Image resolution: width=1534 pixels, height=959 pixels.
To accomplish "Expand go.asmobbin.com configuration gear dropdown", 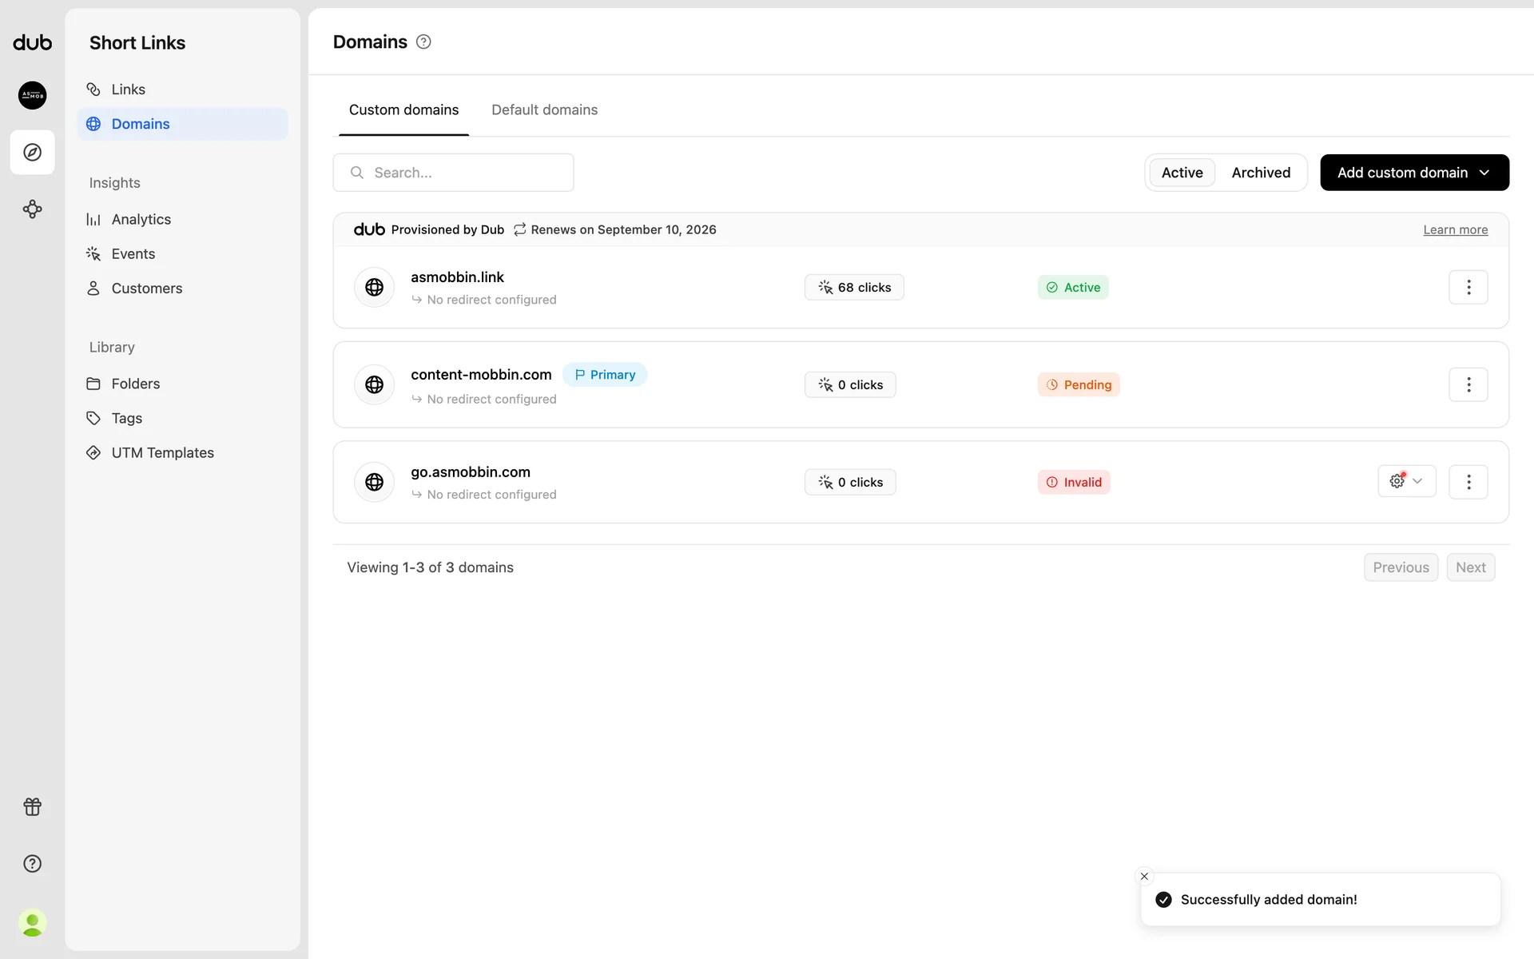I will click(1406, 481).
